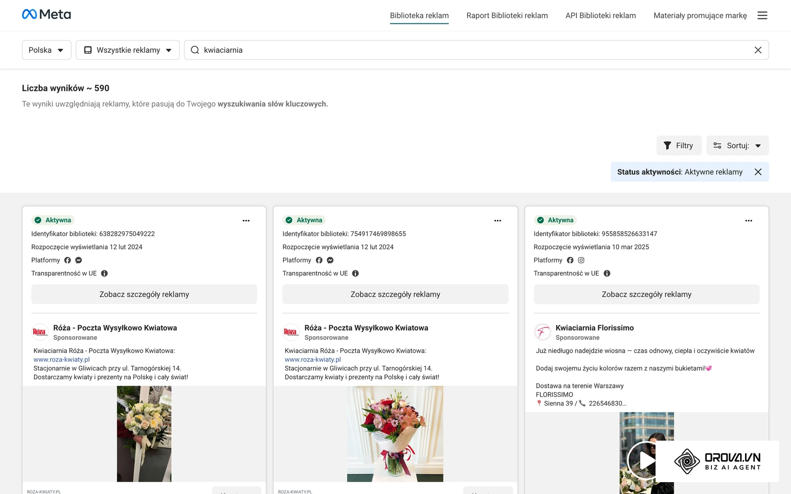Click the Róża logo avatar on ad 638282975049222

click(40, 332)
